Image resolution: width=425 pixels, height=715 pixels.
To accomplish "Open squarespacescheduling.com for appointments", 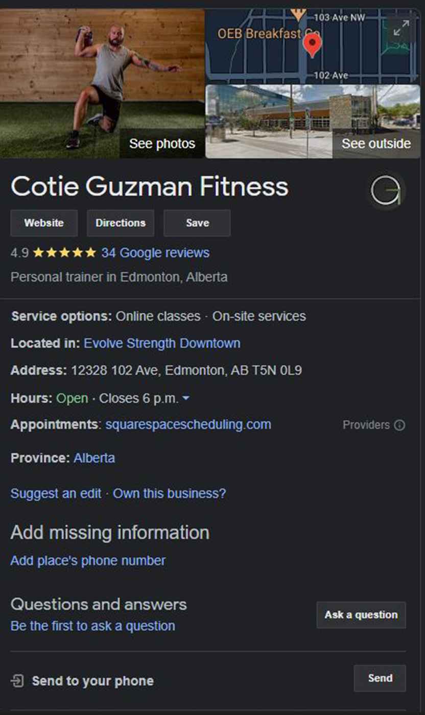I will (188, 424).
